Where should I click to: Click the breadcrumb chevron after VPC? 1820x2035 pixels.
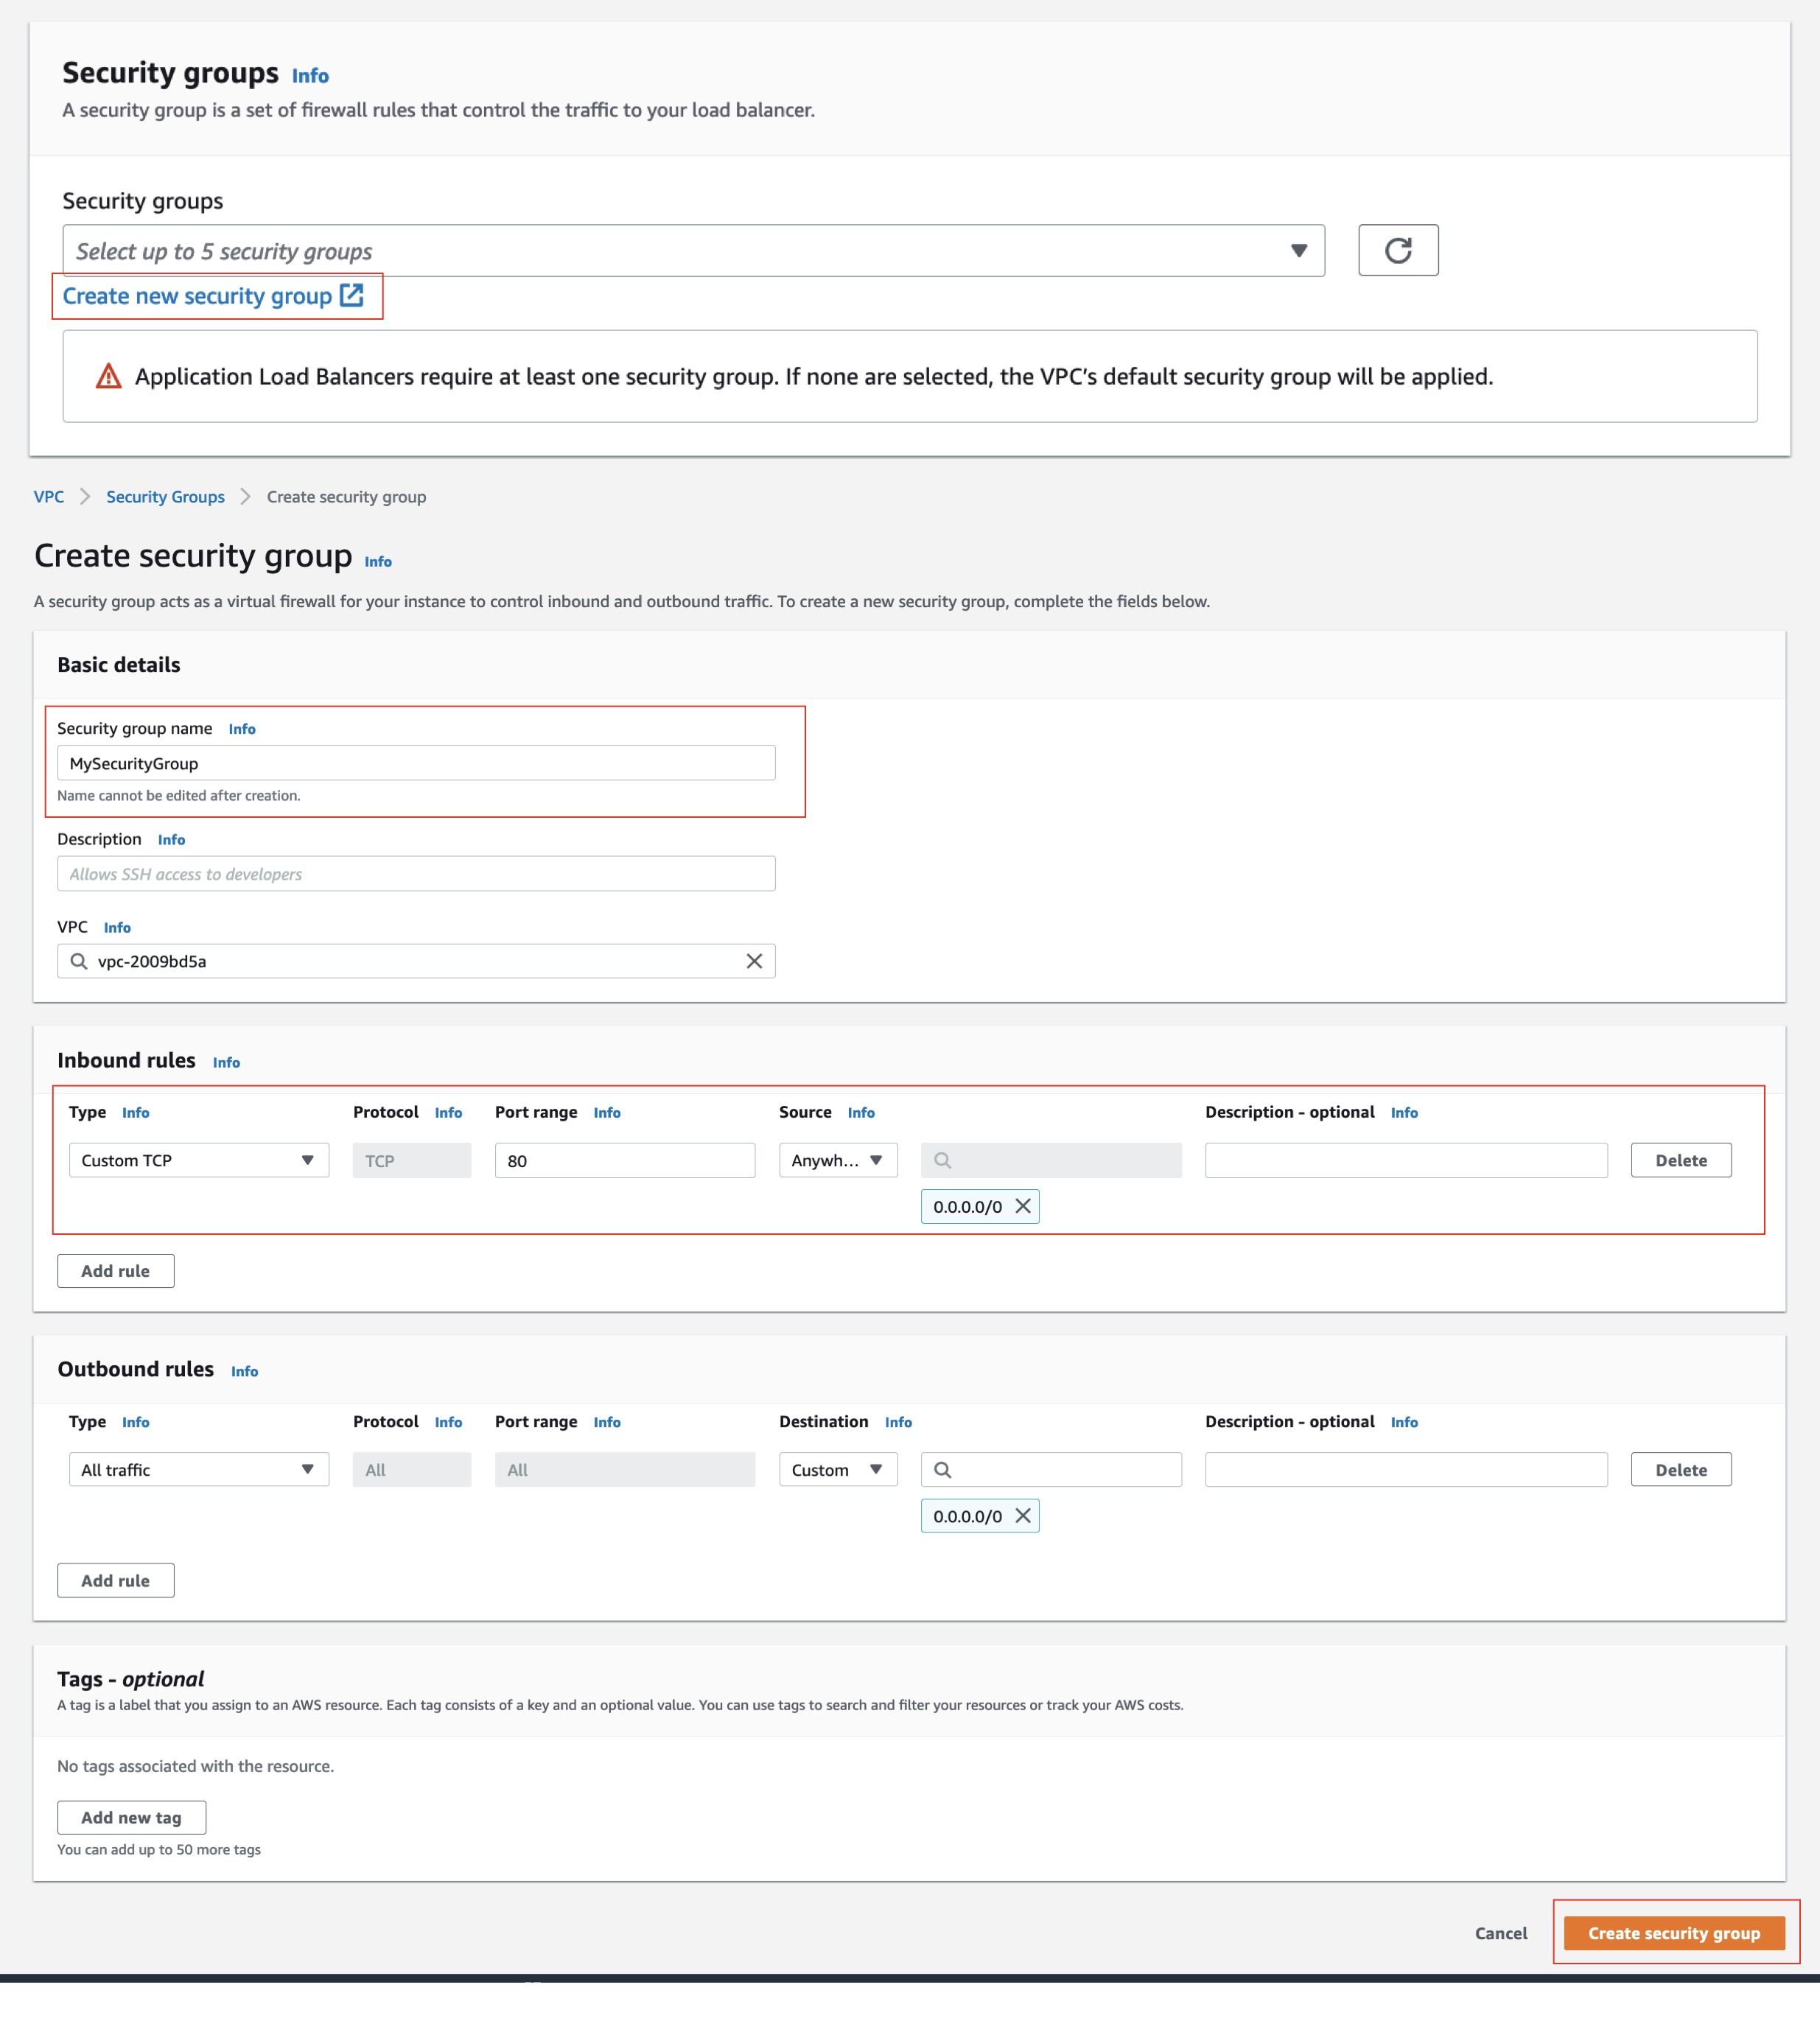click(x=85, y=497)
